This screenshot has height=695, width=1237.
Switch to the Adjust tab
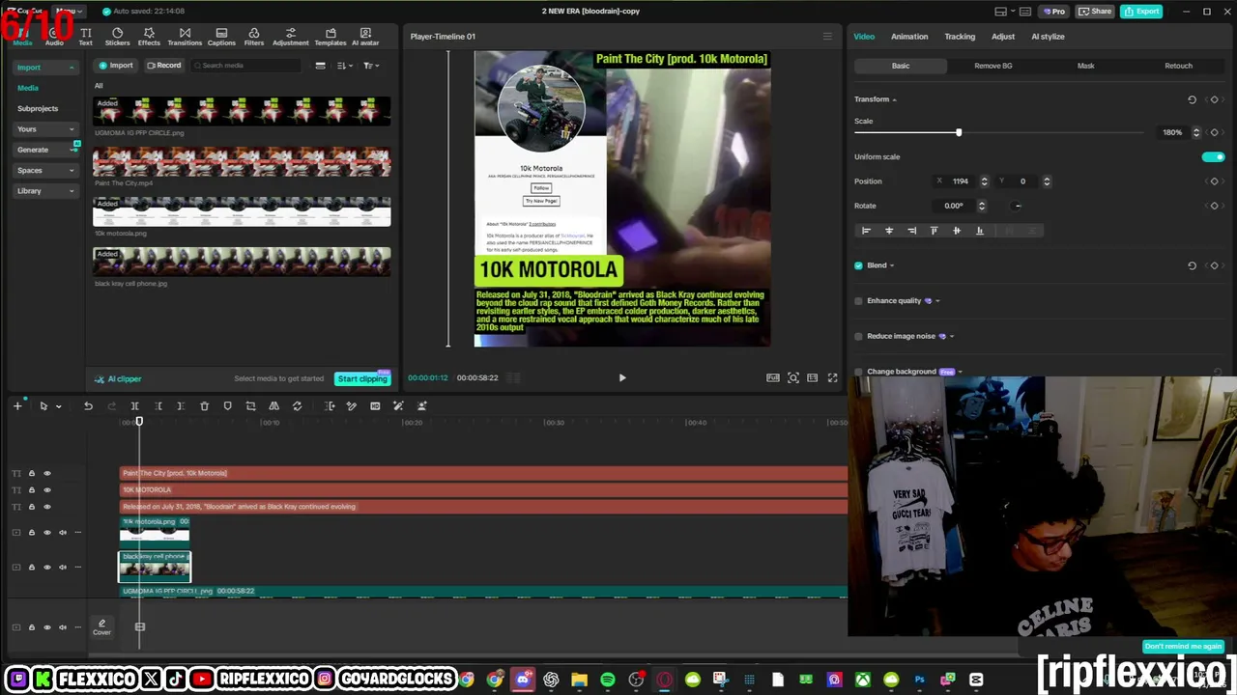(1003, 37)
